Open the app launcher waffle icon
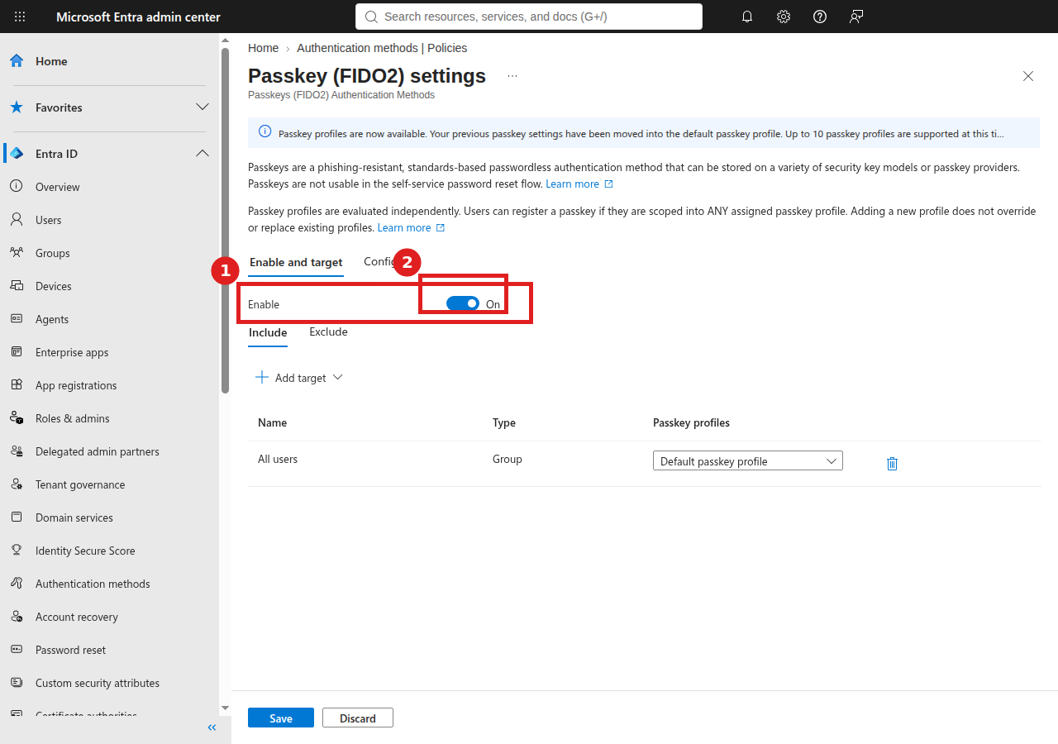This screenshot has height=744, width=1058. pos(20,17)
